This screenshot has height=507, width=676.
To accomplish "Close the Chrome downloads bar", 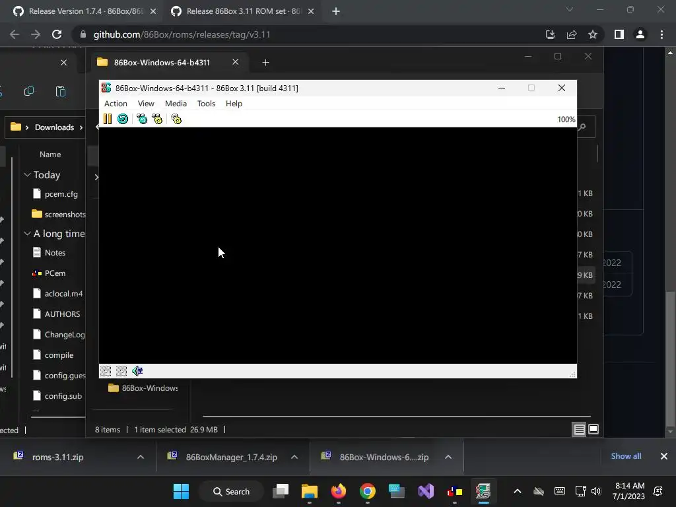I will point(664,456).
